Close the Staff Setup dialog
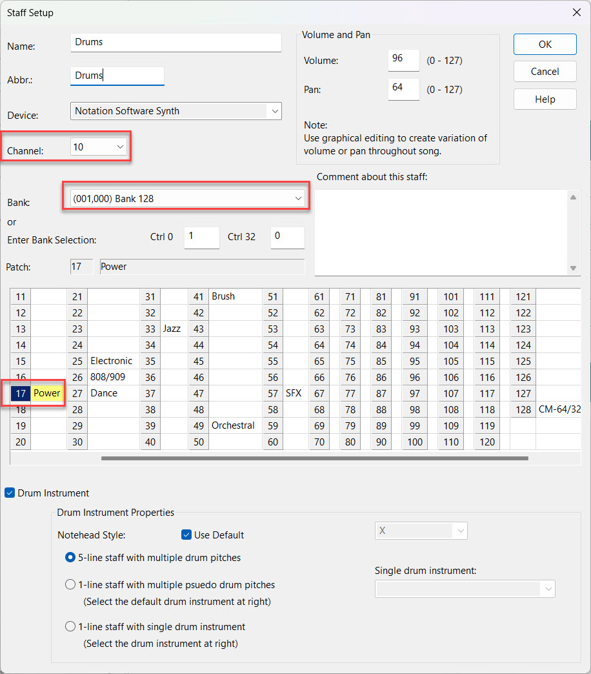The width and height of the screenshot is (591, 674). (576, 12)
